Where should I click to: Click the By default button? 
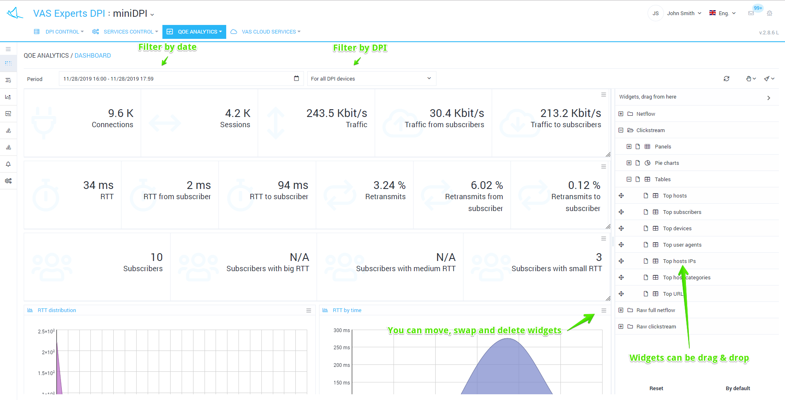tap(738, 389)
